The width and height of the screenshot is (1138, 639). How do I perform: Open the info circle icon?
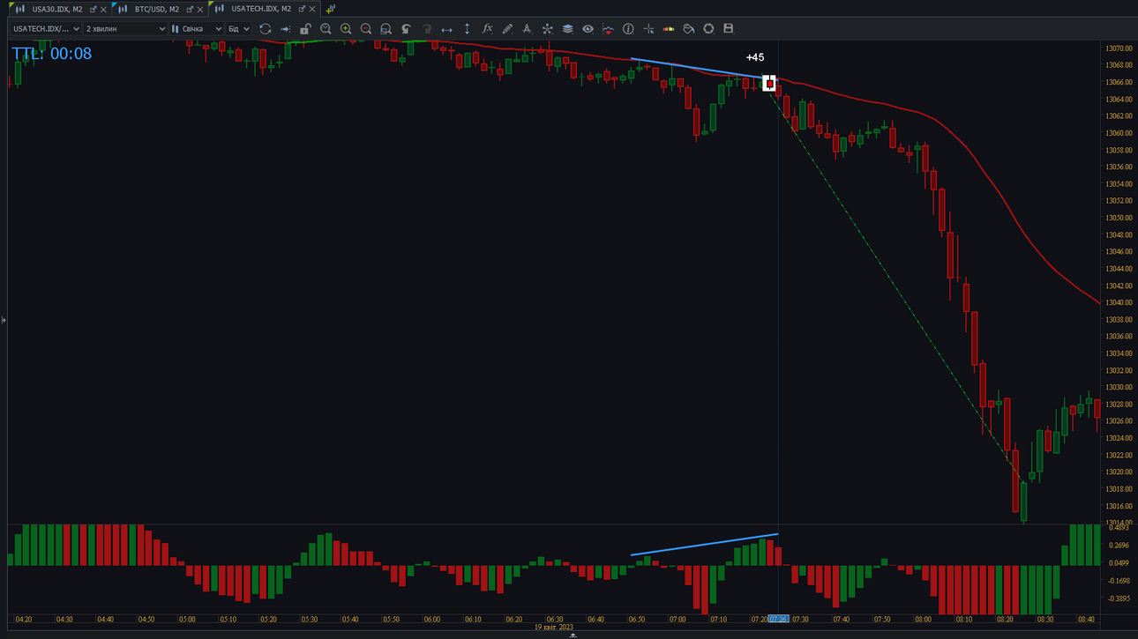[628, 29]
